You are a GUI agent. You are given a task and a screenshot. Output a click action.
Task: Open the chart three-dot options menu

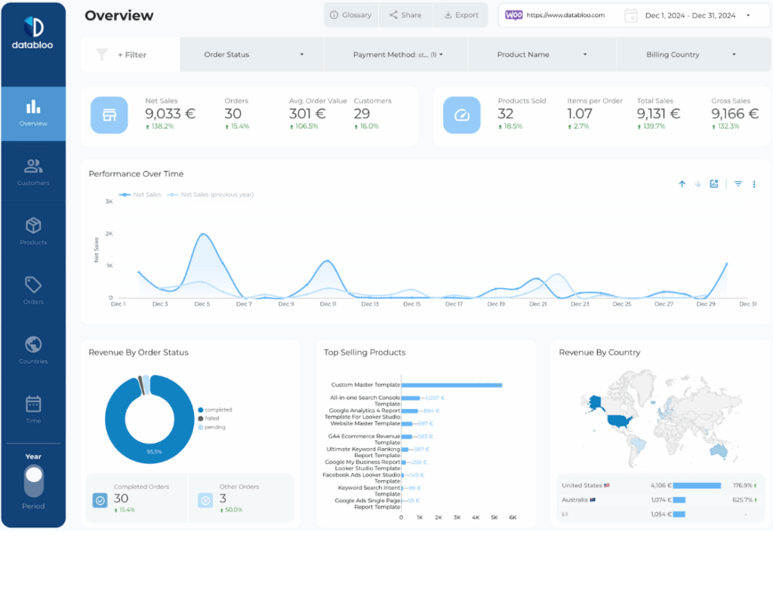click(x=753, y=184)
